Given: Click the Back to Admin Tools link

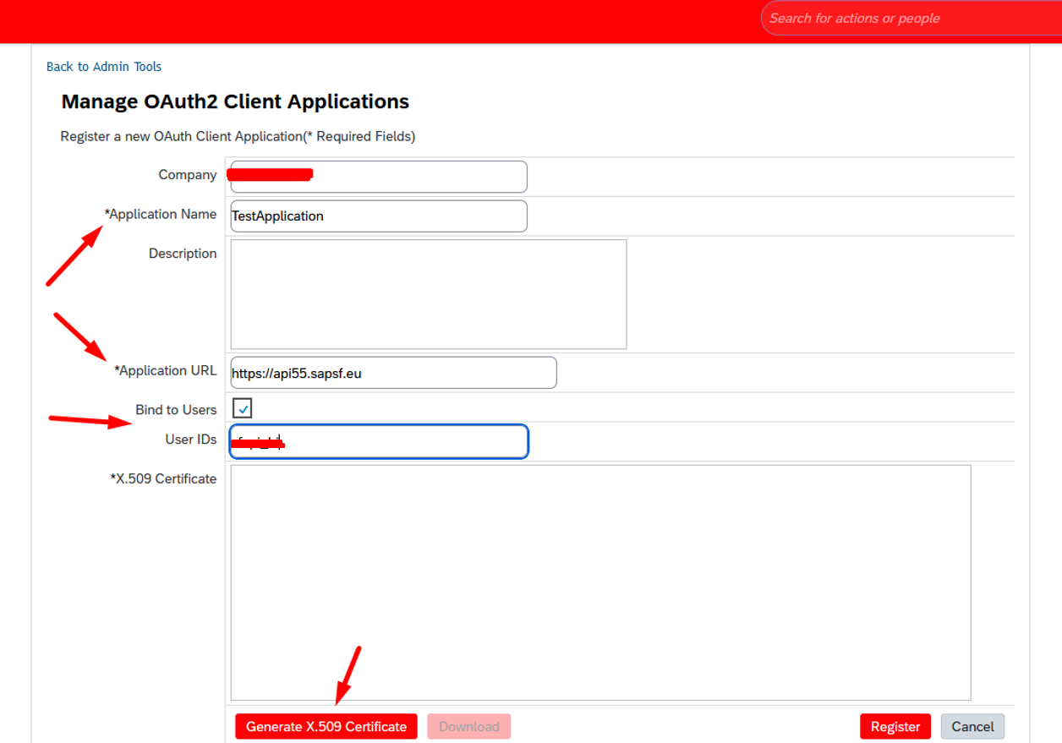Looking at the screenshot, I should pyautogui.click(x=104, y=67).
